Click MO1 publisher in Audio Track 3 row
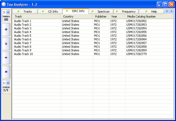The width and height of the screenshot is (176, 121). coord(97,28)
